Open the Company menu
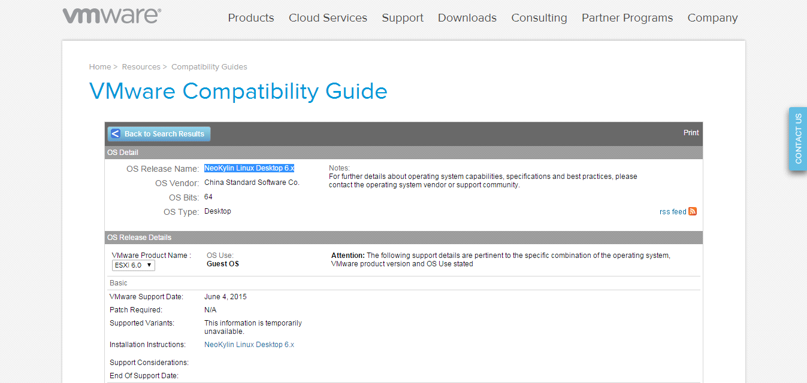The height and width of the screenshot is (383, 807). [x=712, y=18]
